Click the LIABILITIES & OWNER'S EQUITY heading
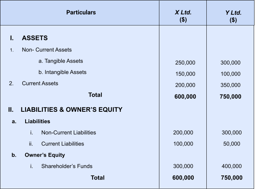Screen dimensions: 257x189 coord(71,110)
